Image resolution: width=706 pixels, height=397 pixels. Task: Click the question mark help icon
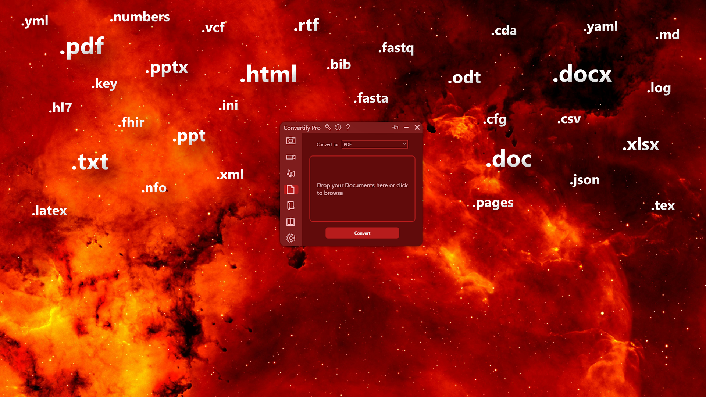(x=348, y=127)
